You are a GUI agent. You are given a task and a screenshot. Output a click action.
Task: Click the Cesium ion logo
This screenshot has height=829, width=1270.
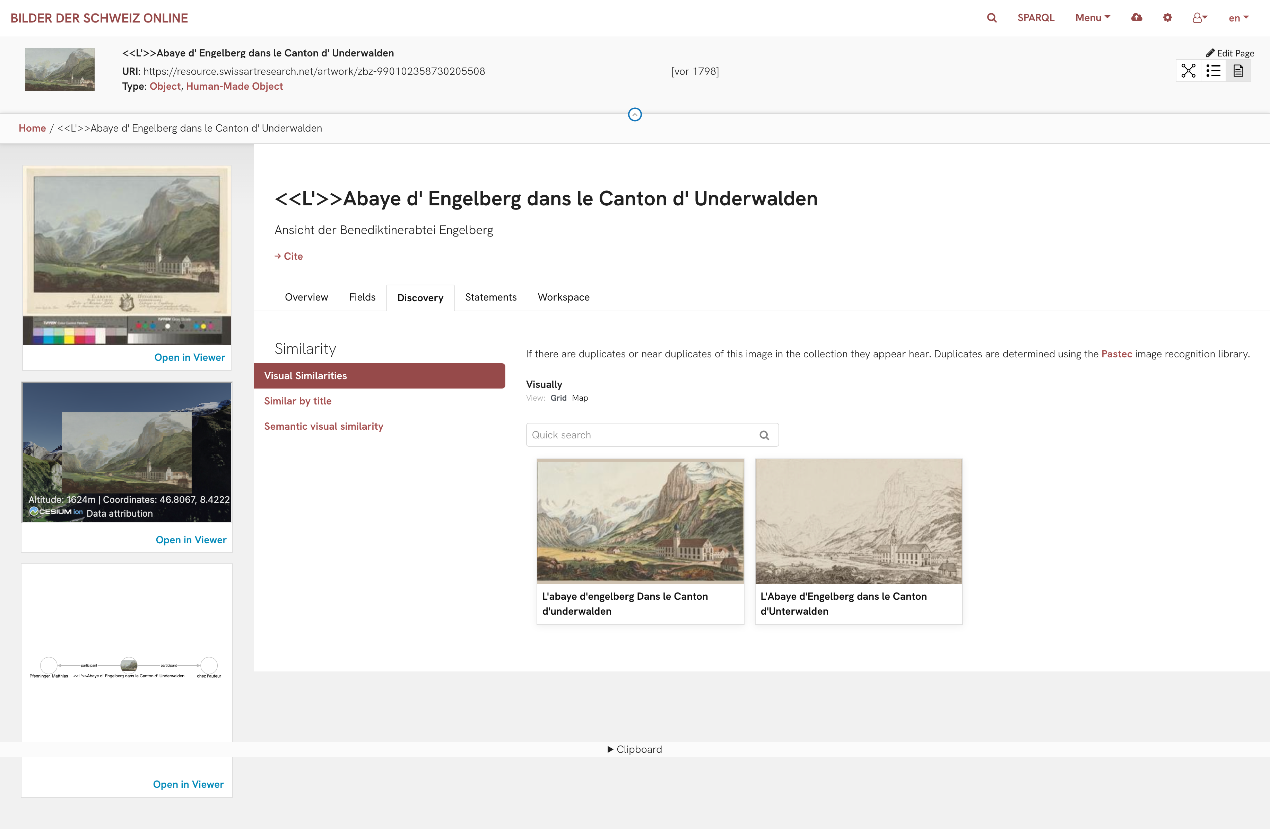56,512
